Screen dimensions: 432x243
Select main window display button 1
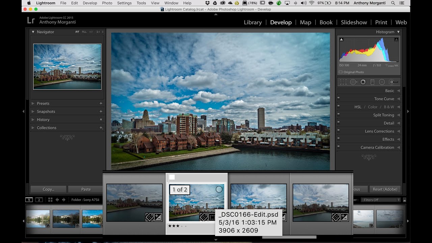point(29,200)
